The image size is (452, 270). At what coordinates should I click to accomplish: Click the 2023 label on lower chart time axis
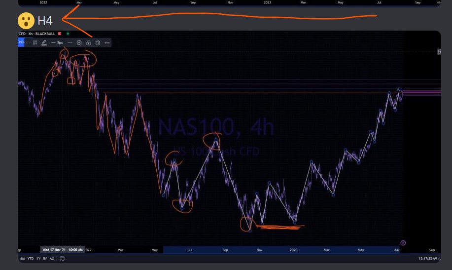(x=293, y=250)
